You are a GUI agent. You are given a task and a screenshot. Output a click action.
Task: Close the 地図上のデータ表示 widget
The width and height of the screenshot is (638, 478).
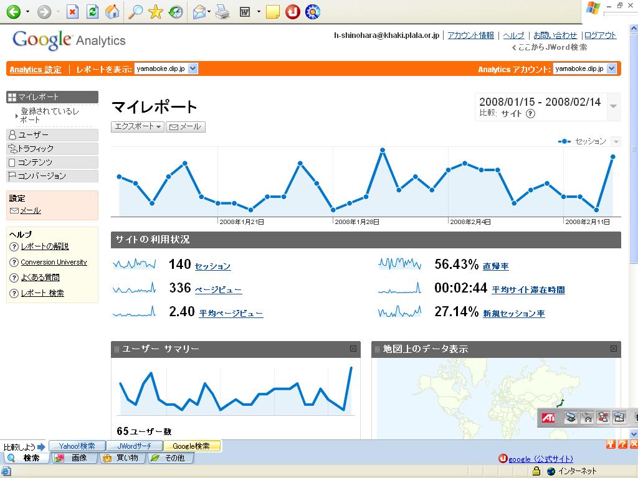(x=614, y=349)
